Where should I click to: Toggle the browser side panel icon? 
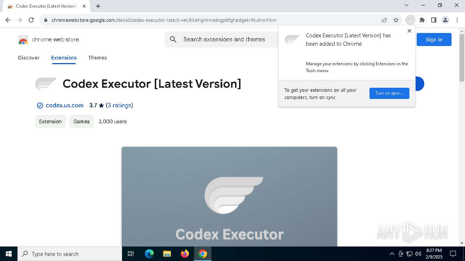[x=434, y=20]
